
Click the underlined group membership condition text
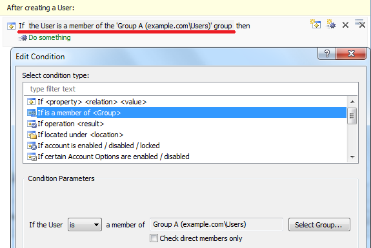130,26
